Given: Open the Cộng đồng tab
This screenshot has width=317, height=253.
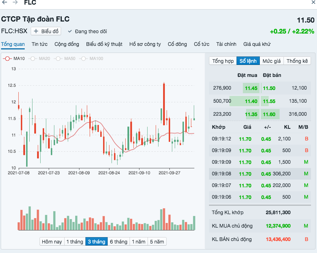Looking at the screenshot, I should pyautogui.click(x=67, y=44).
